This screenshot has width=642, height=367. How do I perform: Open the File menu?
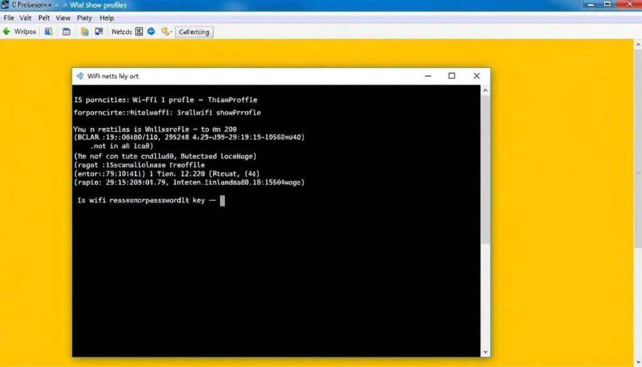[x=9, y=18]
